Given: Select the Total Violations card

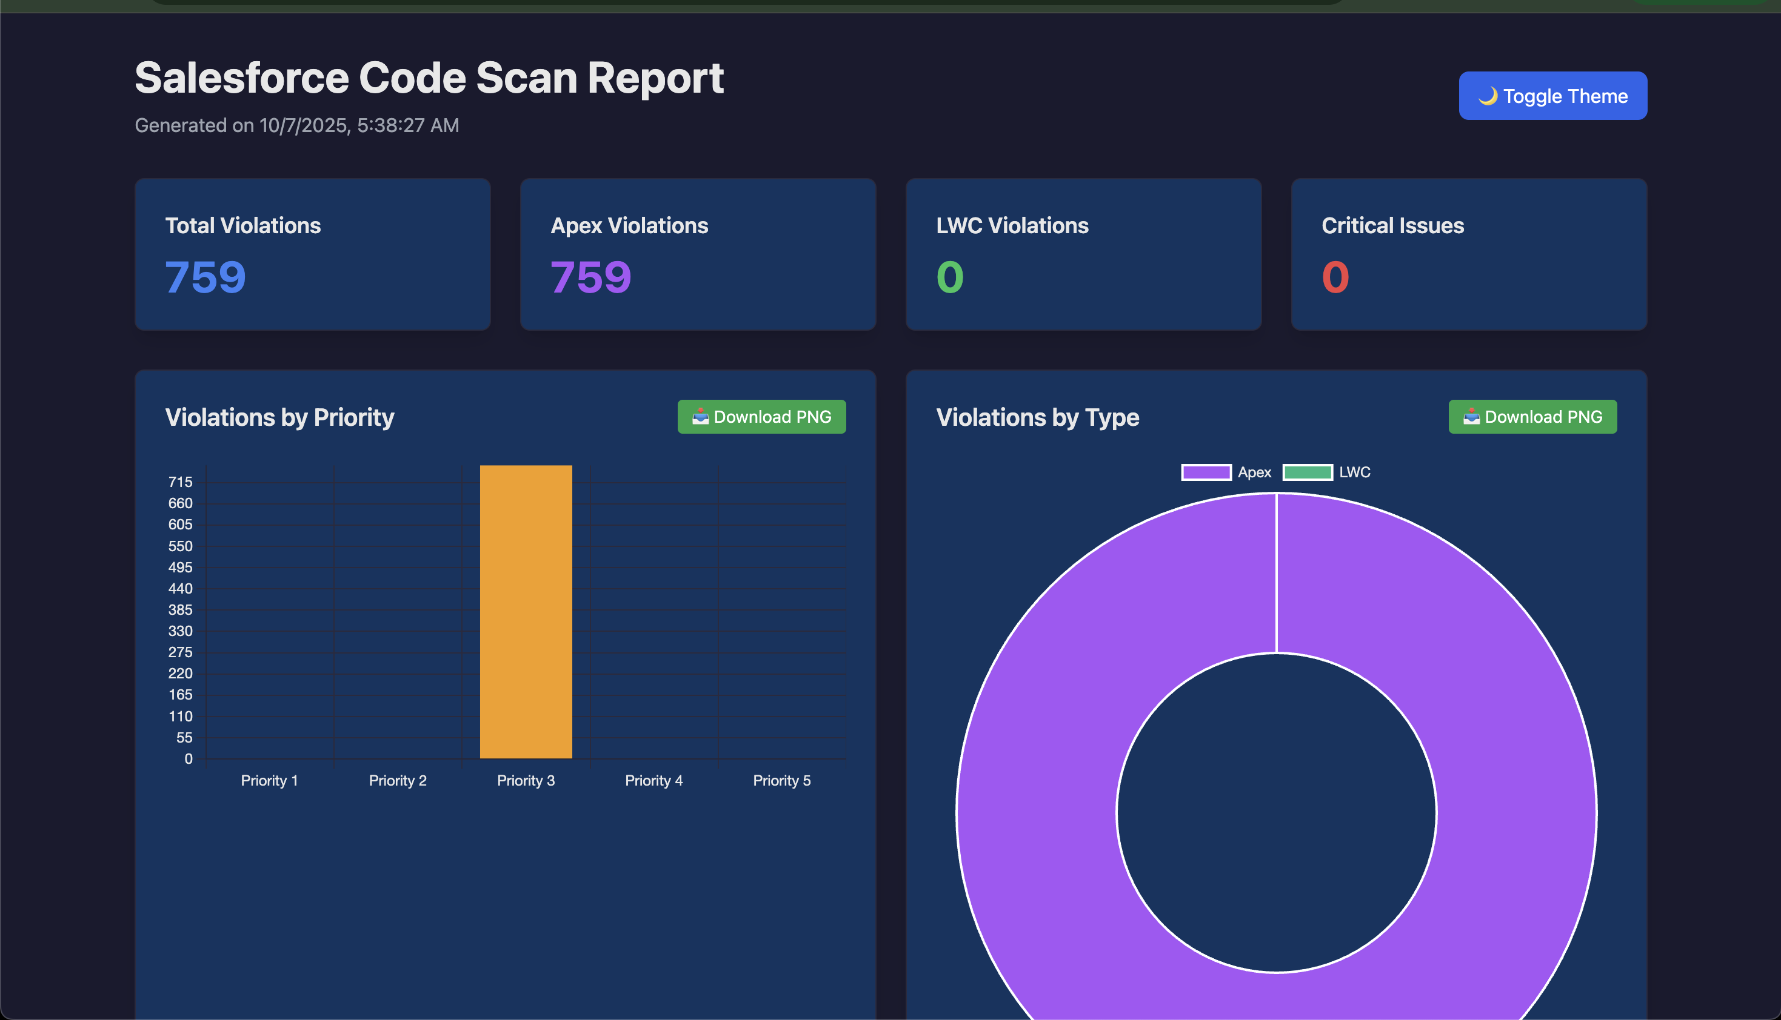Looking at the screenshot, I should click(x=313, y=254).
